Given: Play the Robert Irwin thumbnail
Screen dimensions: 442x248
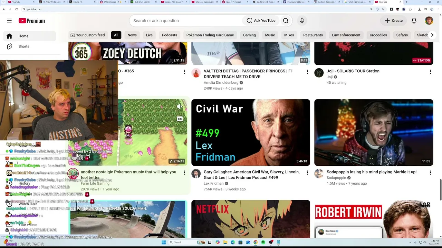Looking at the screenshot, I should pyautogui.click(x=374, y=219).
